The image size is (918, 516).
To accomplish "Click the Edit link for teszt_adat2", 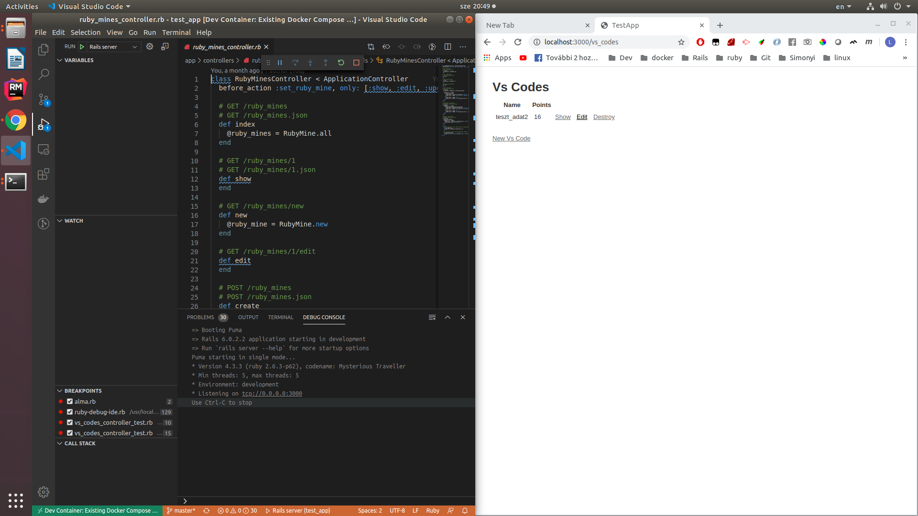I will click(x=581, y=117).
